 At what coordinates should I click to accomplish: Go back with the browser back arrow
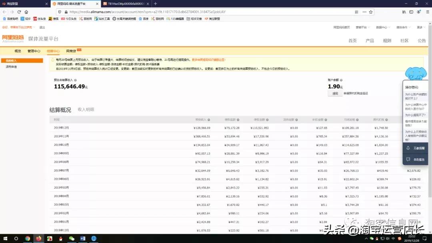coord(4,12)
